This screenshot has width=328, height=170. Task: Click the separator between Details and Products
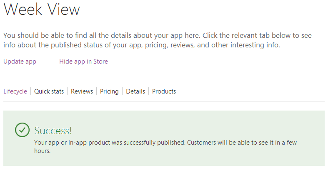tap(148, 91)
